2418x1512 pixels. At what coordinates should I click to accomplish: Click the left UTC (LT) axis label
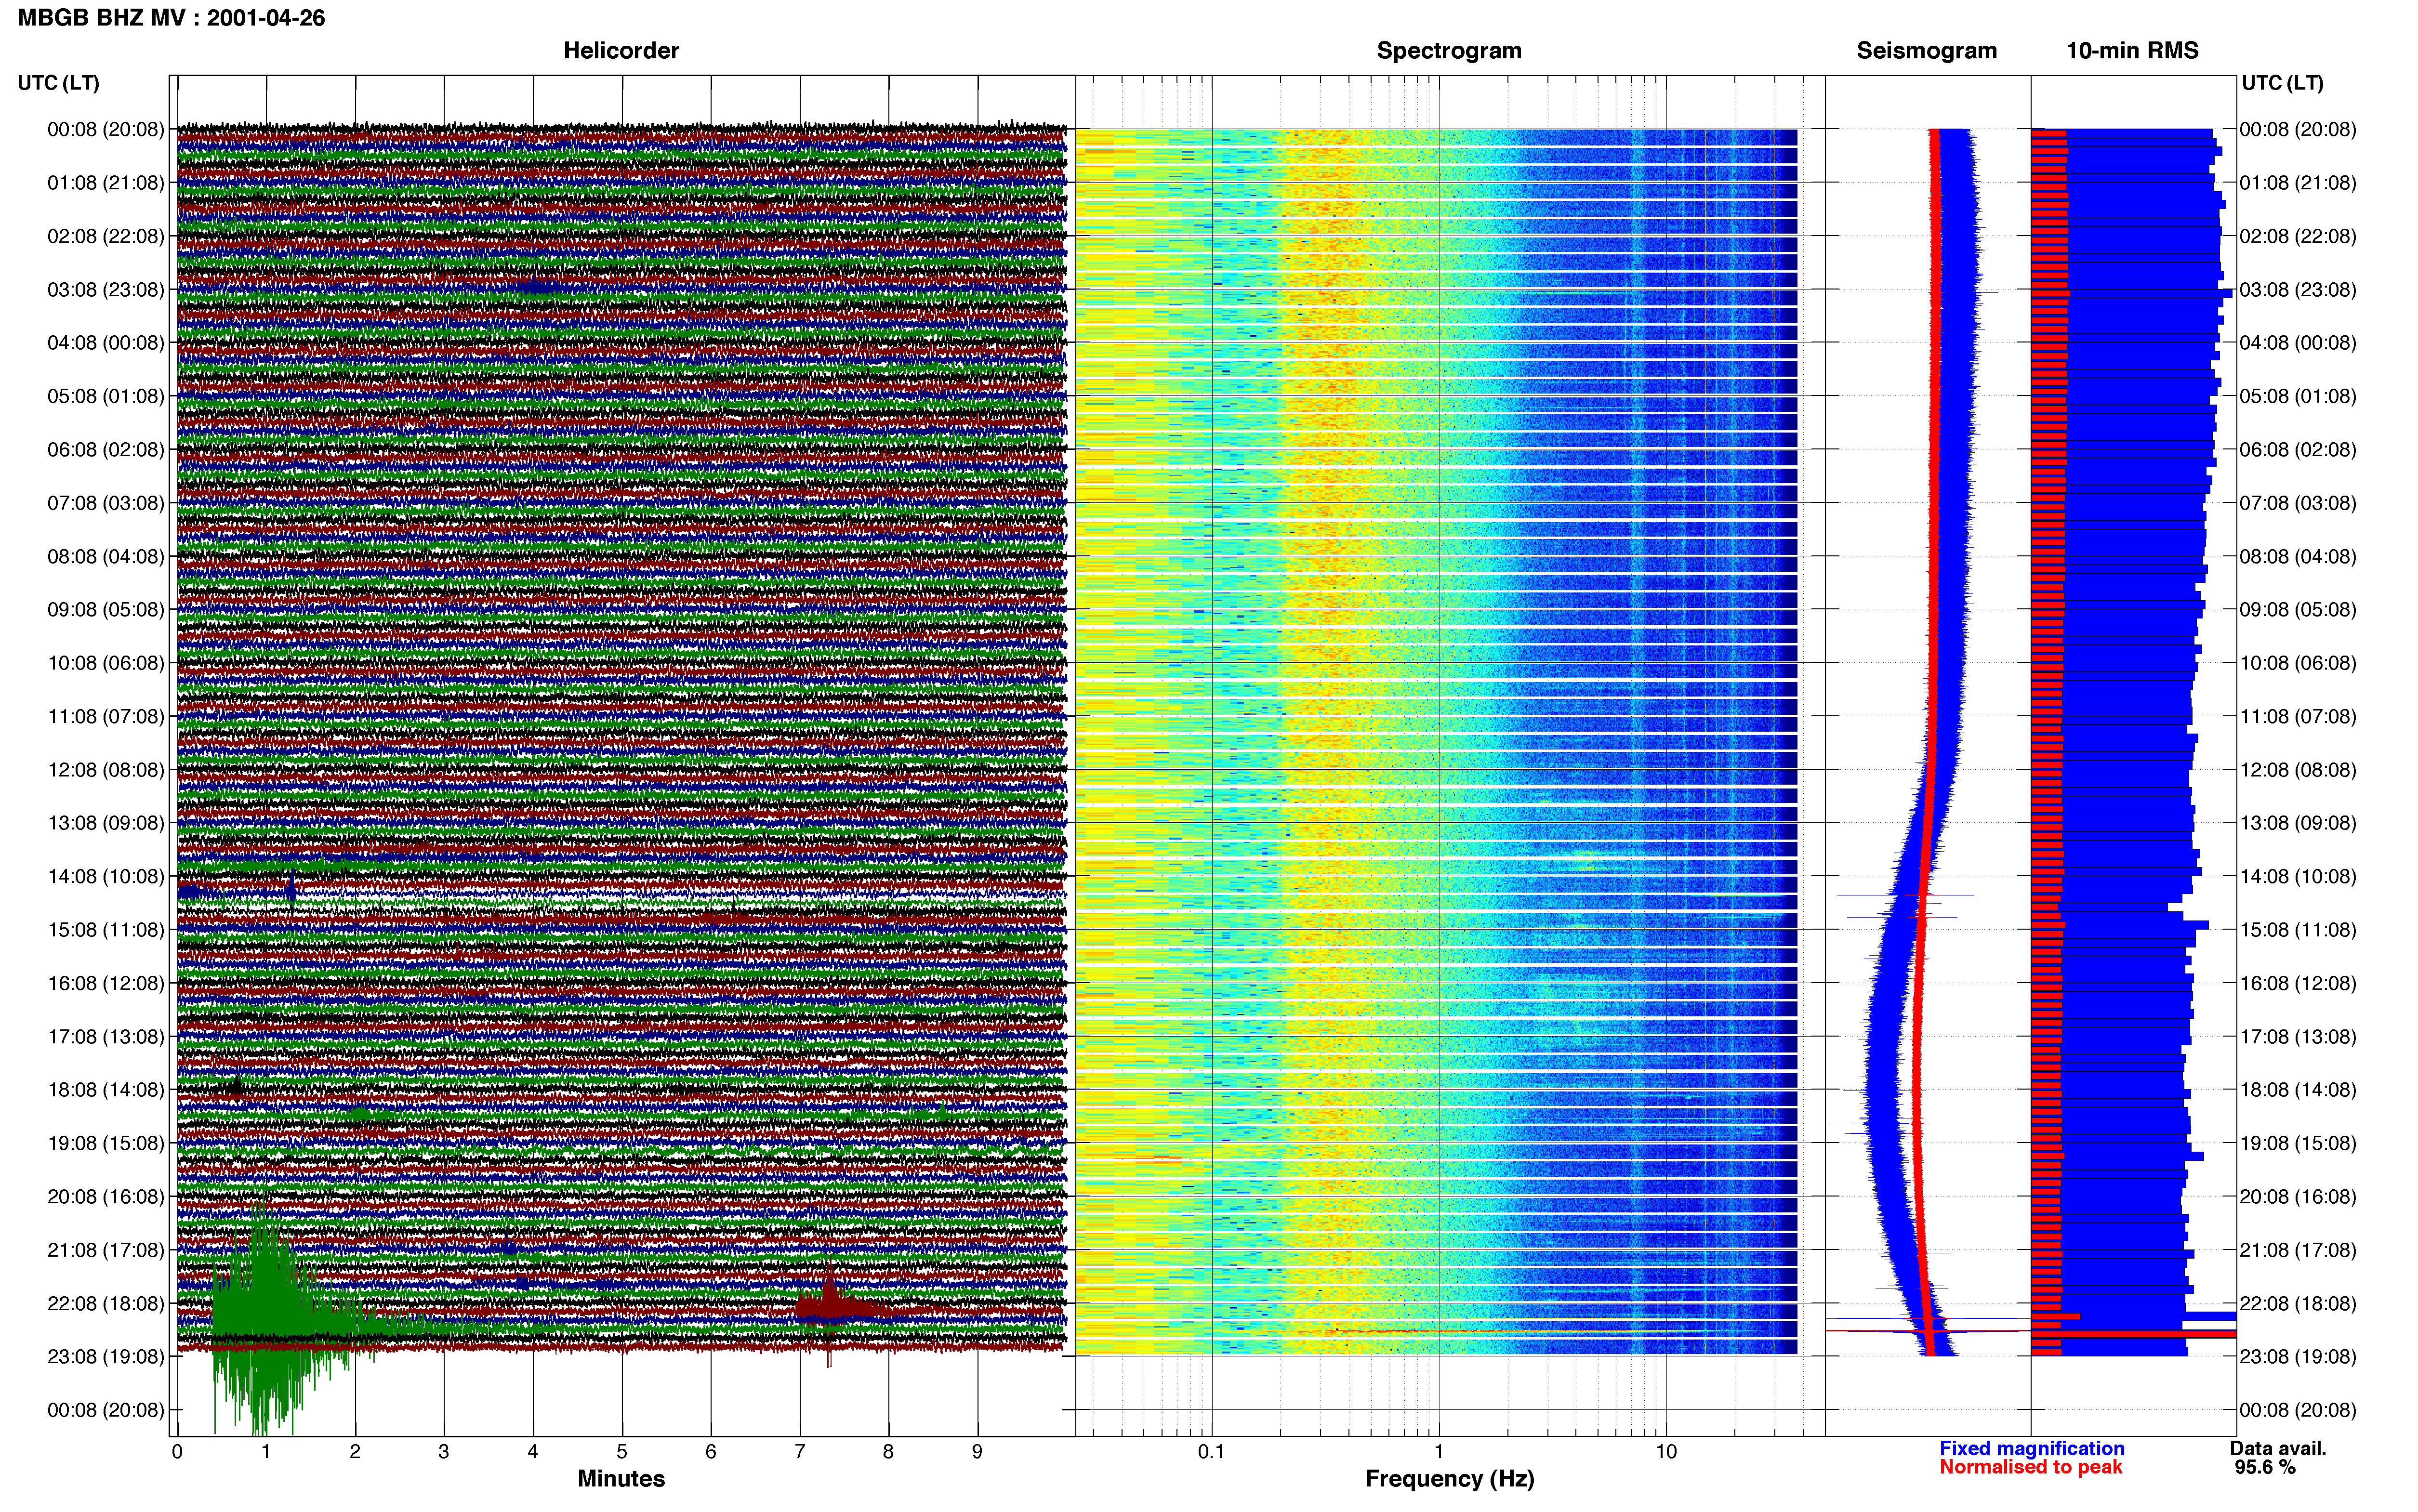click(59, 83)
